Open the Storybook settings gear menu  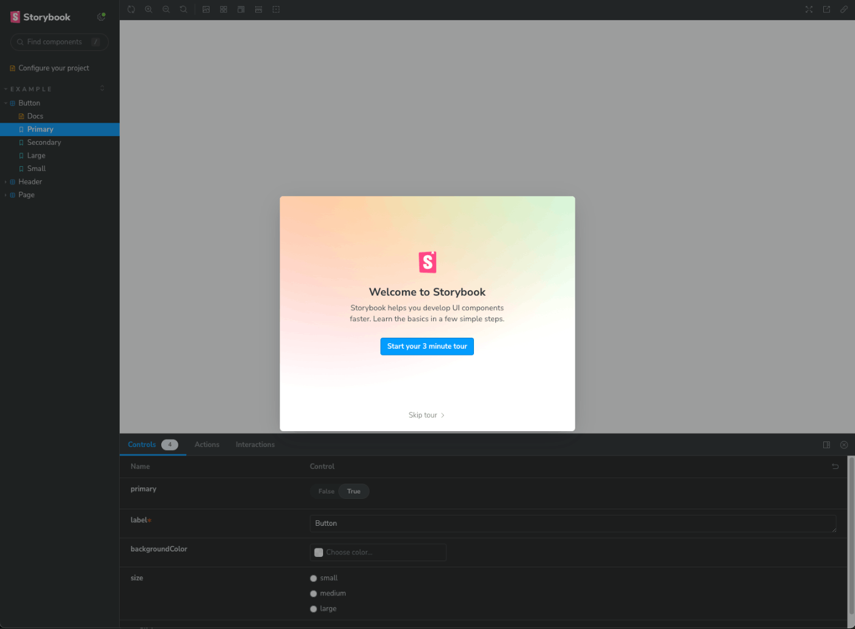(x=101, y=17)
